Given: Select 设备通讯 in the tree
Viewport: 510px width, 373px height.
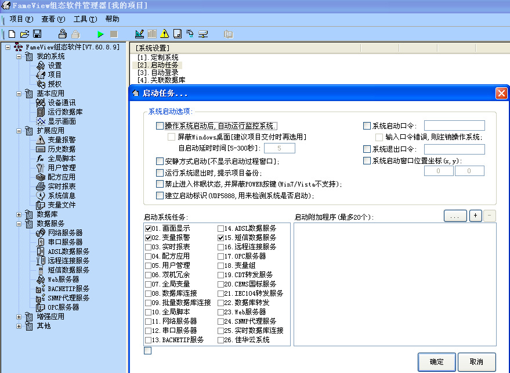Looking at the screenshot, I should [62, 103].
